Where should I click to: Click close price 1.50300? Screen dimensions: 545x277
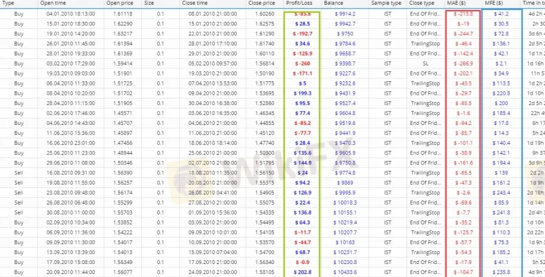[x=265, y=153]
